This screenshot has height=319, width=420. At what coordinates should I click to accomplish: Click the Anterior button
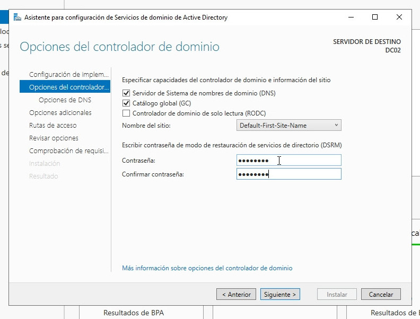click(x=236, y=295)
